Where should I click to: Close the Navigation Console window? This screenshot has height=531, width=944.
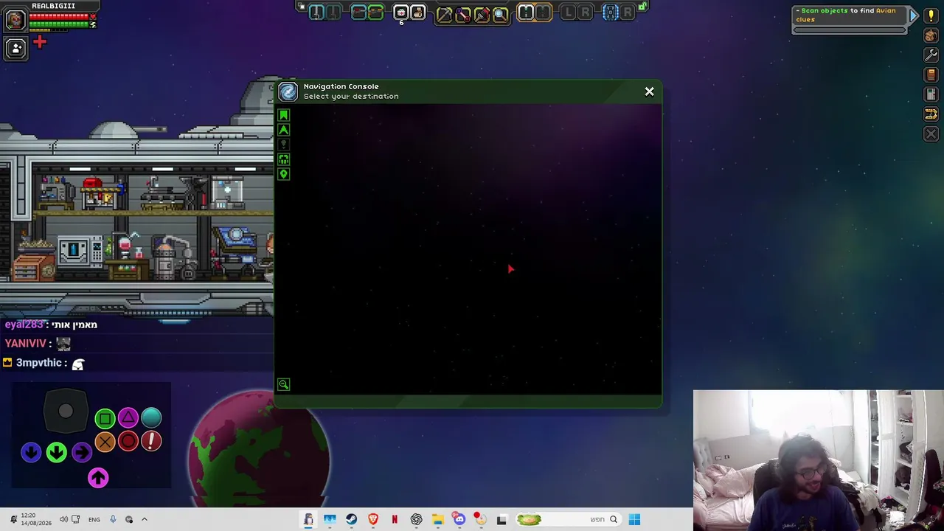[x=649, y=91]
